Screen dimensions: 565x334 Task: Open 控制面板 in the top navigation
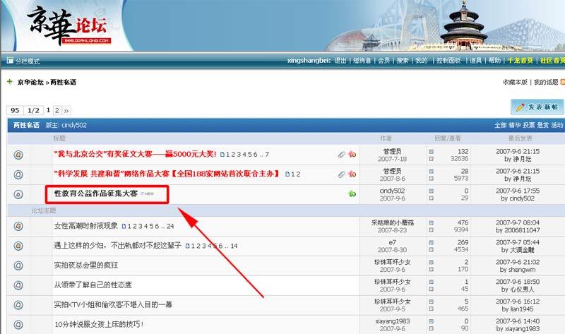(448, 61)
